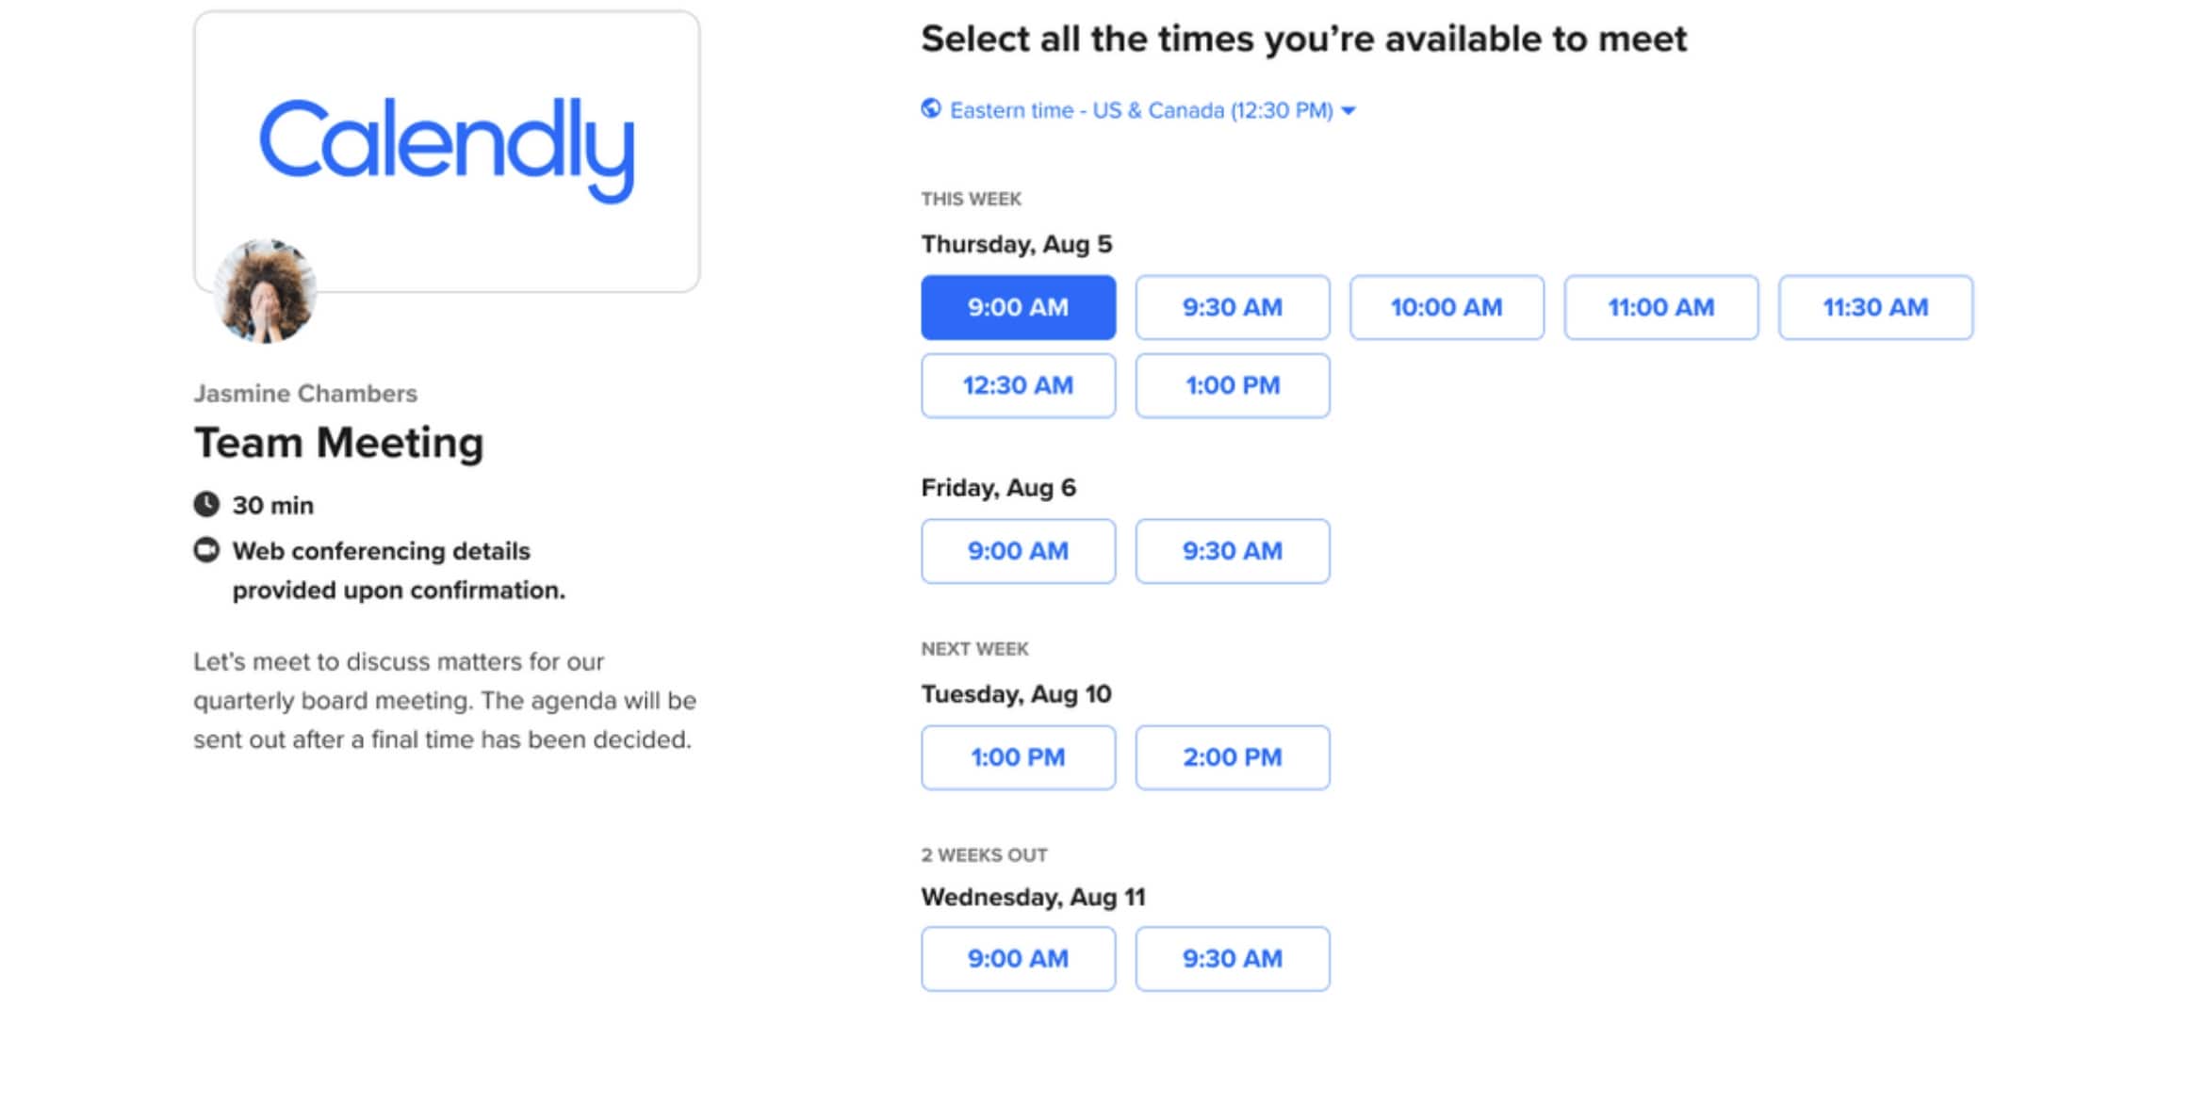Click Jasmine Chambers' profile photo
The width and height of the screenshot is (2207, 1104).
(265, 291)
